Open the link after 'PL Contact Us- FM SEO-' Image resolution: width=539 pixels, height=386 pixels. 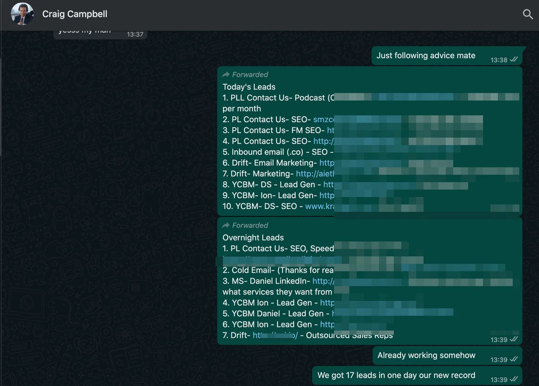point(331,130)
